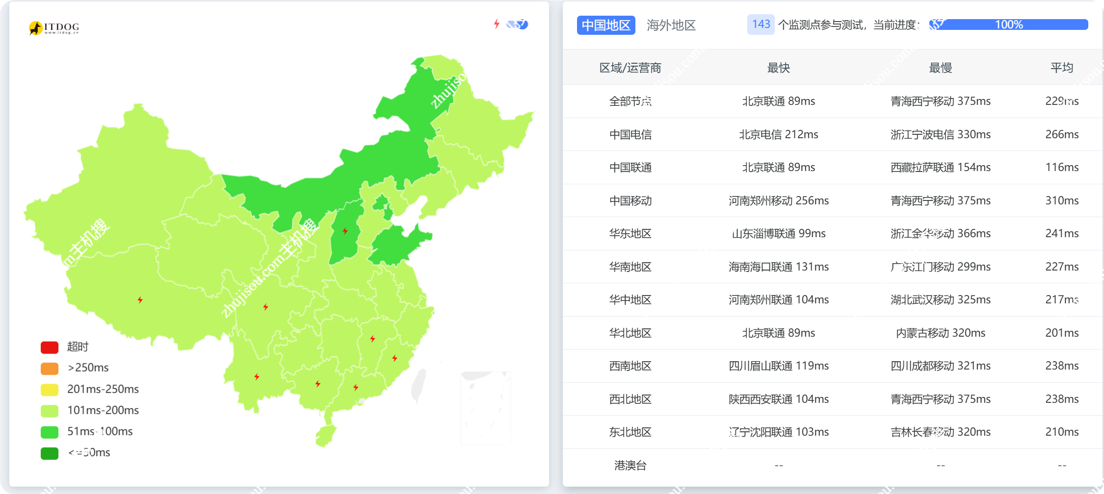Expand the 华东地区 row
Image resolution: width=1104 pixels, height=494 pixels.
(630, 234)
